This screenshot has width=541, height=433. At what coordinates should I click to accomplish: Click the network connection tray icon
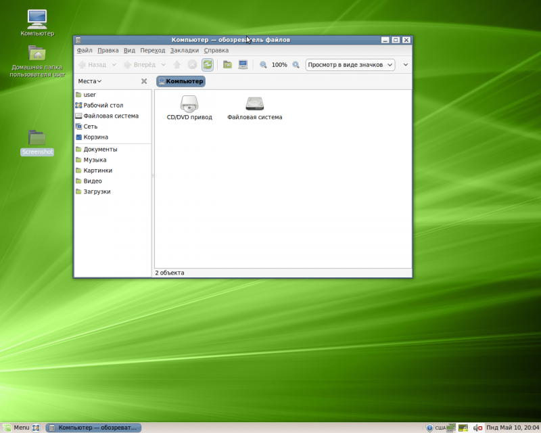point(450,428)
